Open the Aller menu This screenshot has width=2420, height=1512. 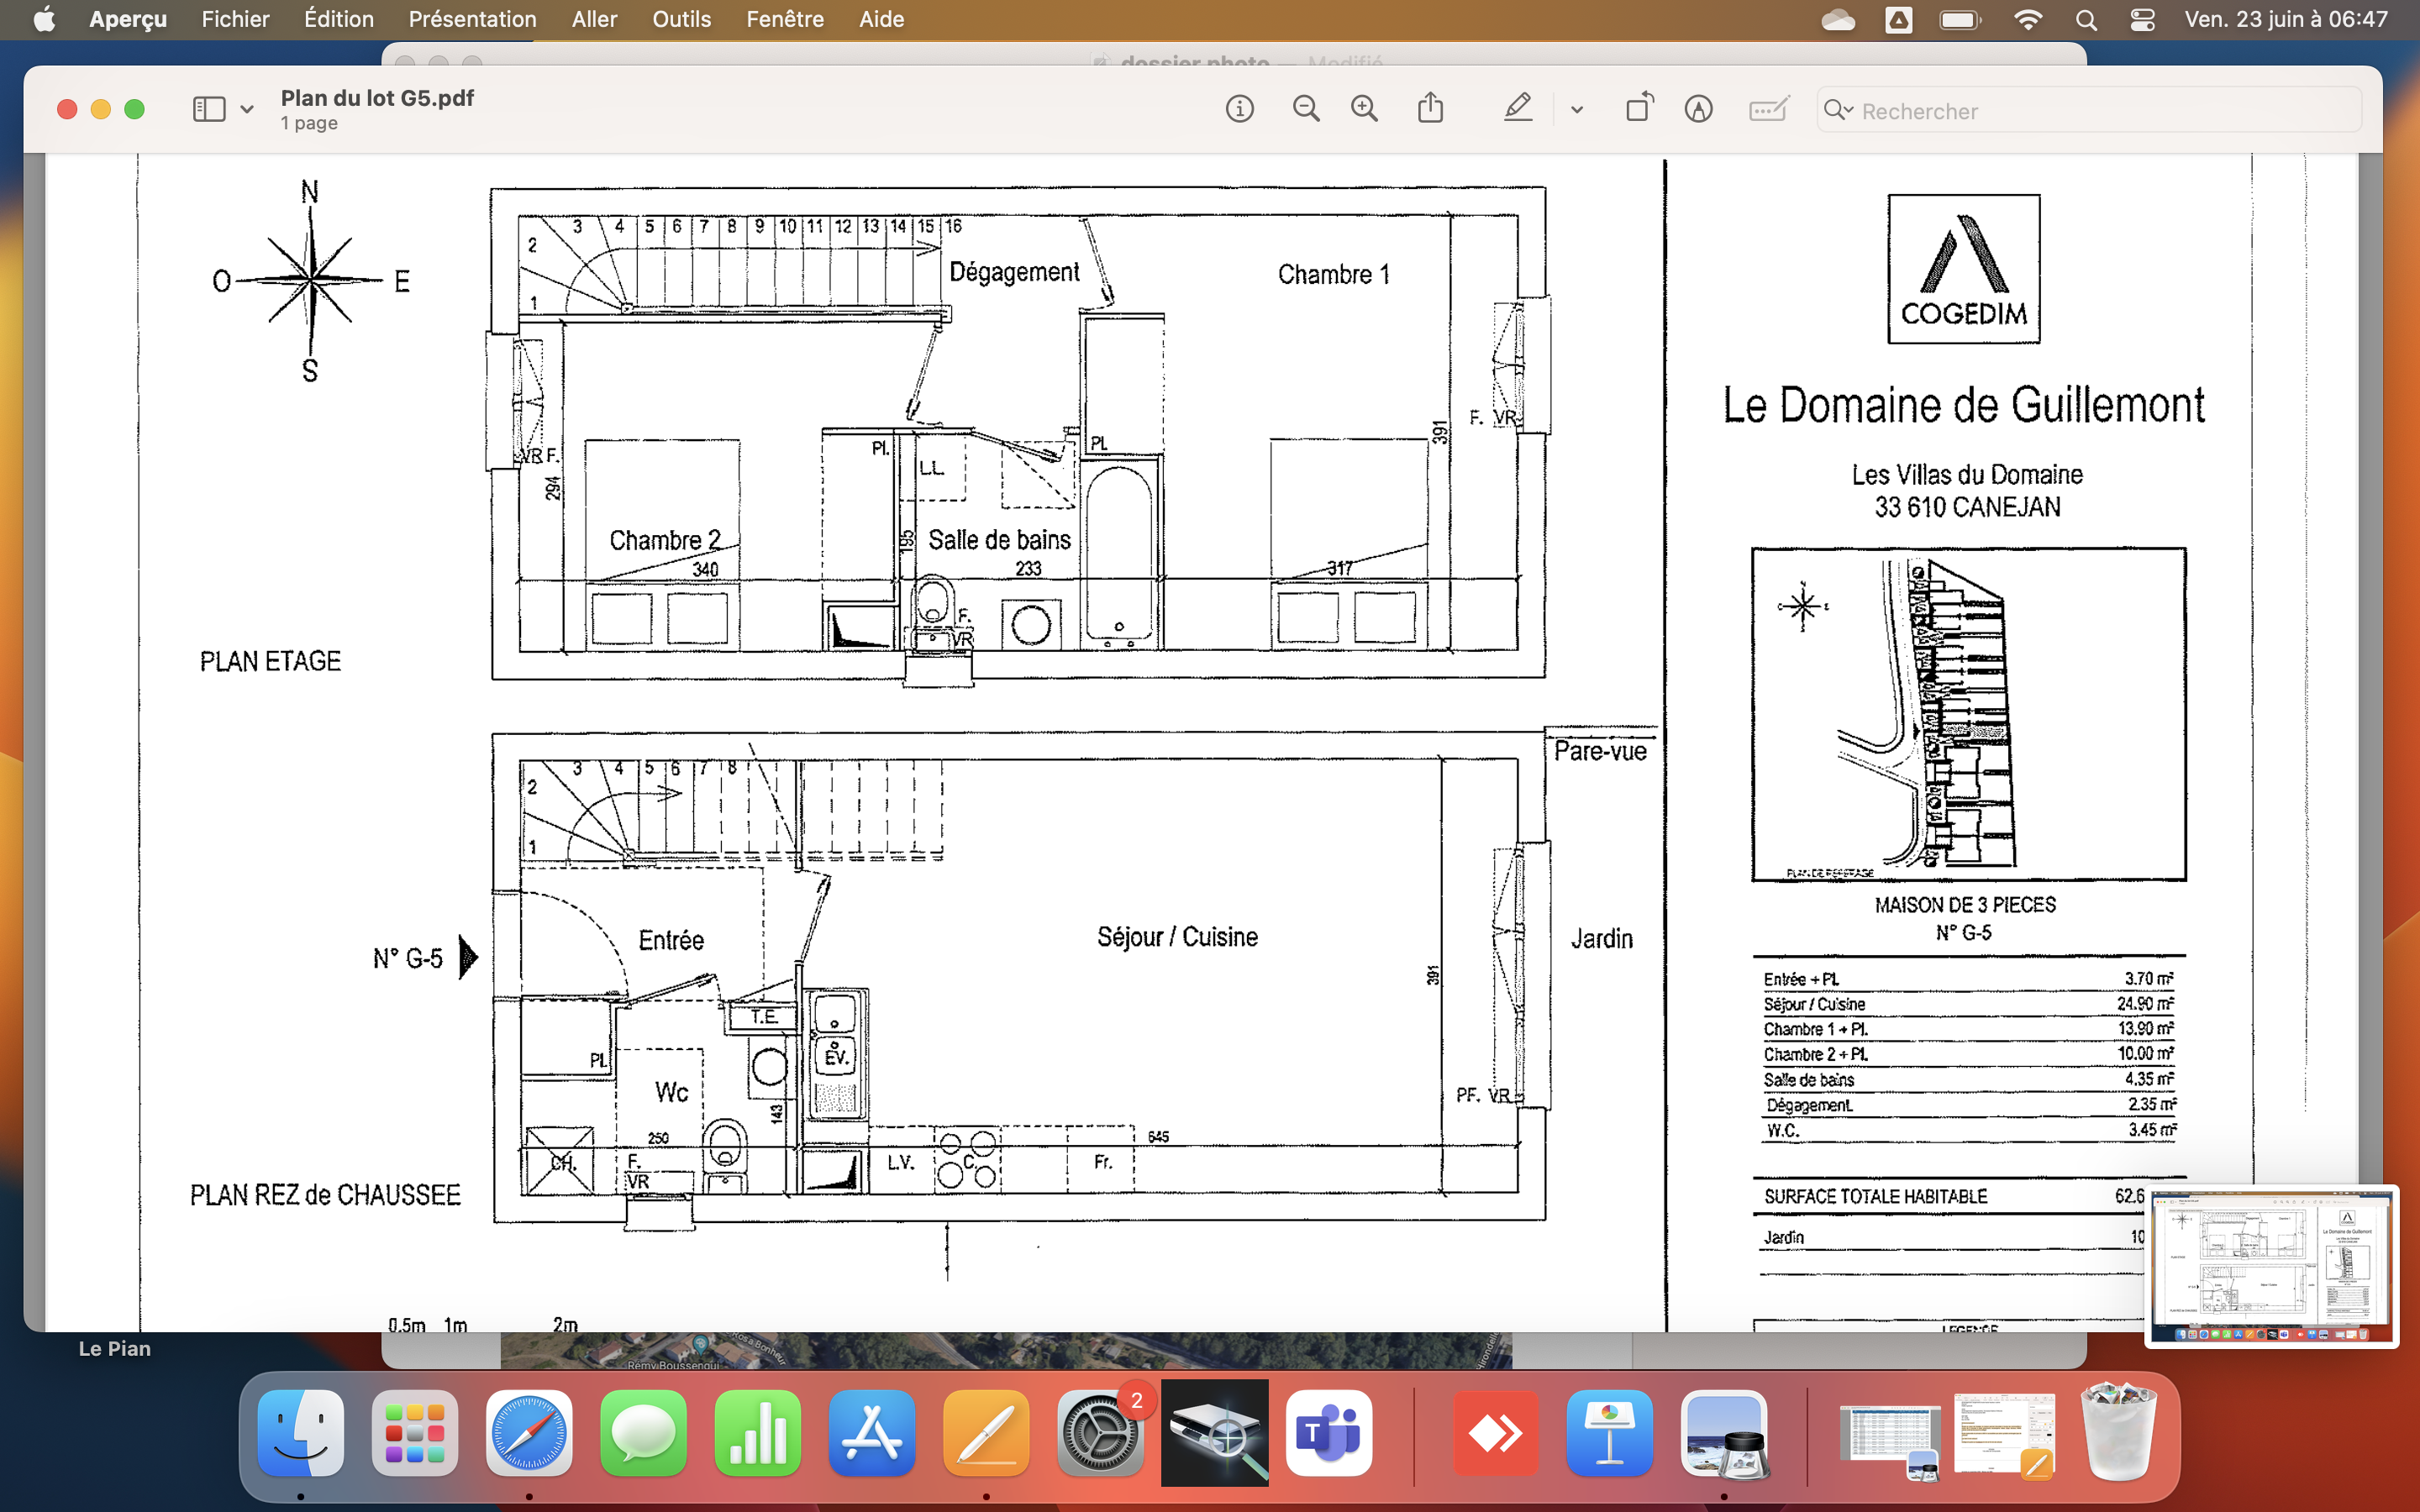click(x=594, y=19)
